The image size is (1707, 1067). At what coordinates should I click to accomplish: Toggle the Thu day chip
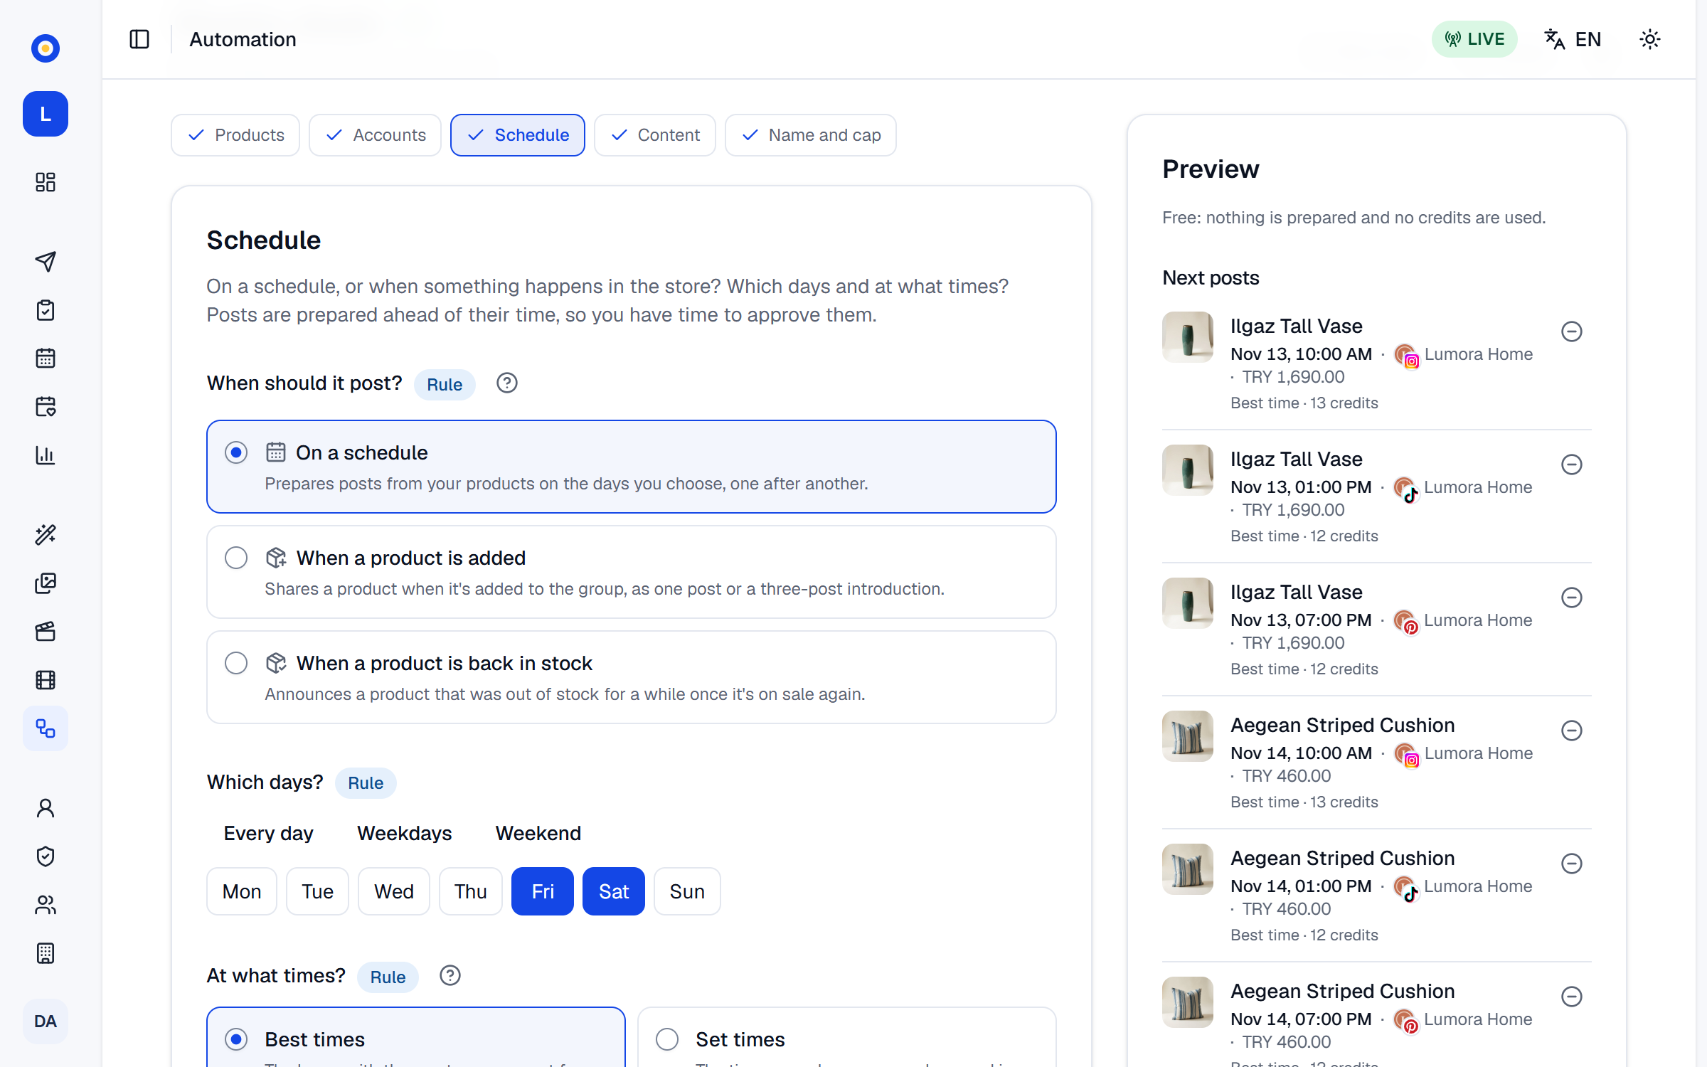[471, 891]
